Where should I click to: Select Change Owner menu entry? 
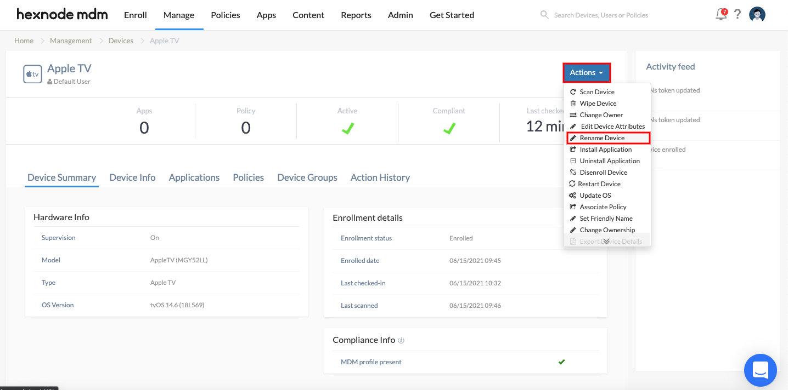(601, 115)
